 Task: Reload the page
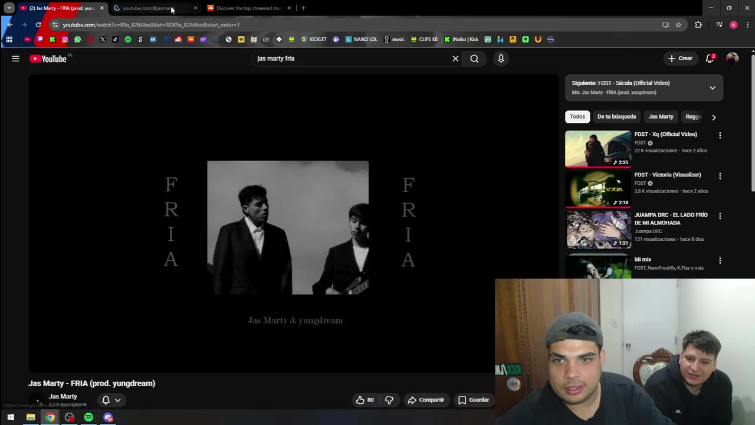[x=38, y=25]
